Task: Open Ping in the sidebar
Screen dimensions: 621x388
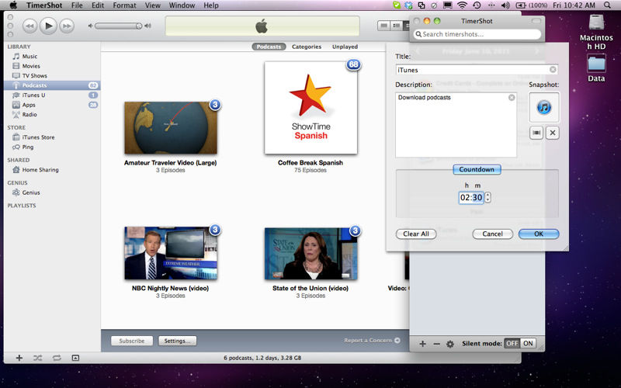Action: click(x=28, y=147)
